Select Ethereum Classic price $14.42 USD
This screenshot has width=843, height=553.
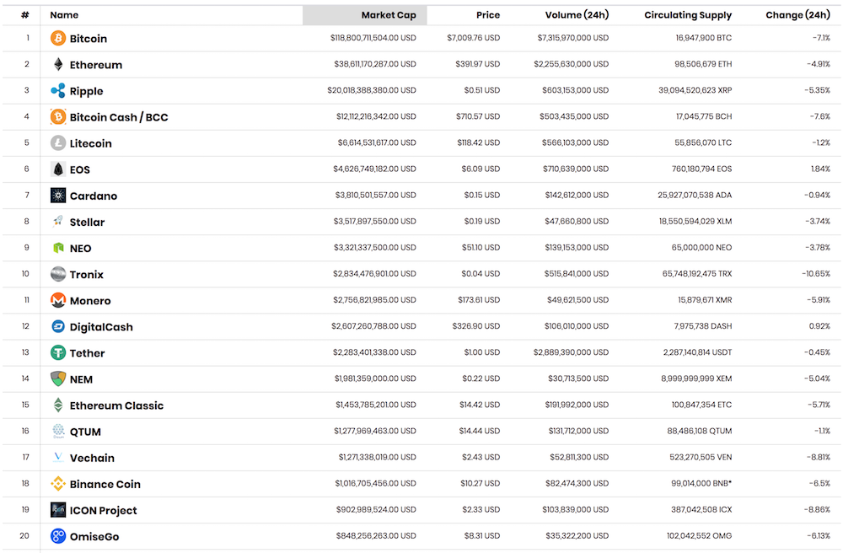coord(480,405)
